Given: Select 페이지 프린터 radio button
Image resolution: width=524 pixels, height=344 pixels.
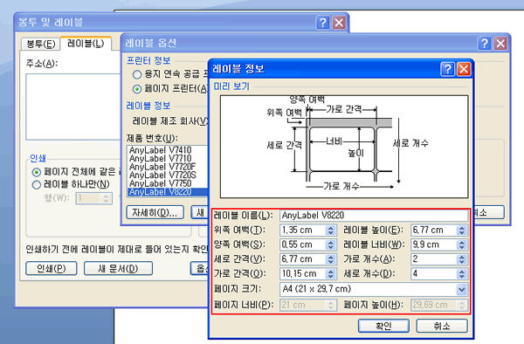Looking at the screenshot, I should tap(137, 89).
